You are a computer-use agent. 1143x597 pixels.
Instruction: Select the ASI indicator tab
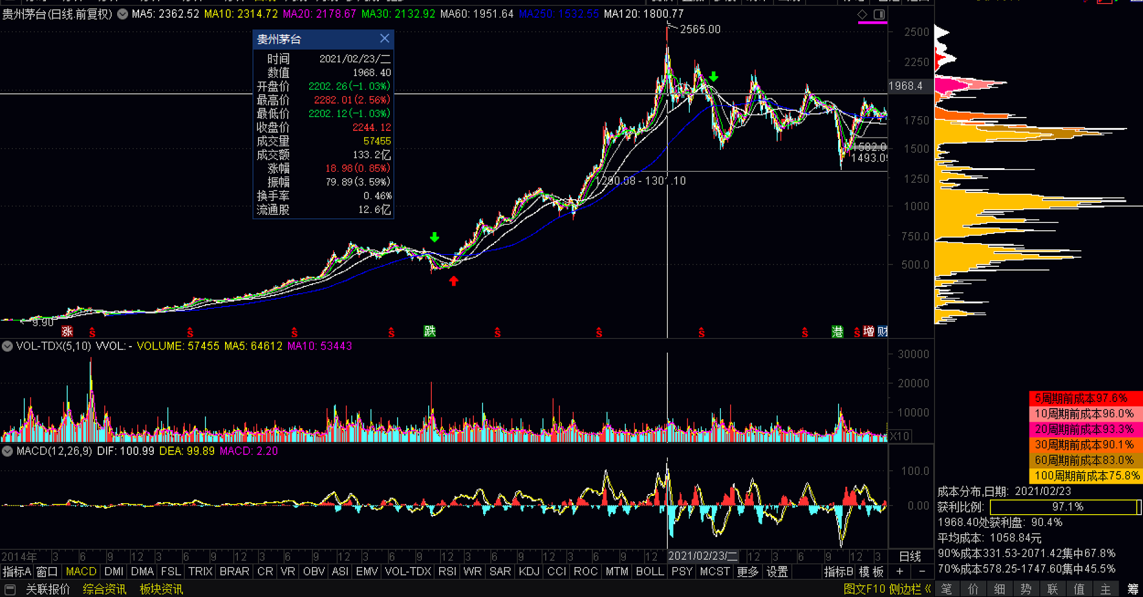340,572
